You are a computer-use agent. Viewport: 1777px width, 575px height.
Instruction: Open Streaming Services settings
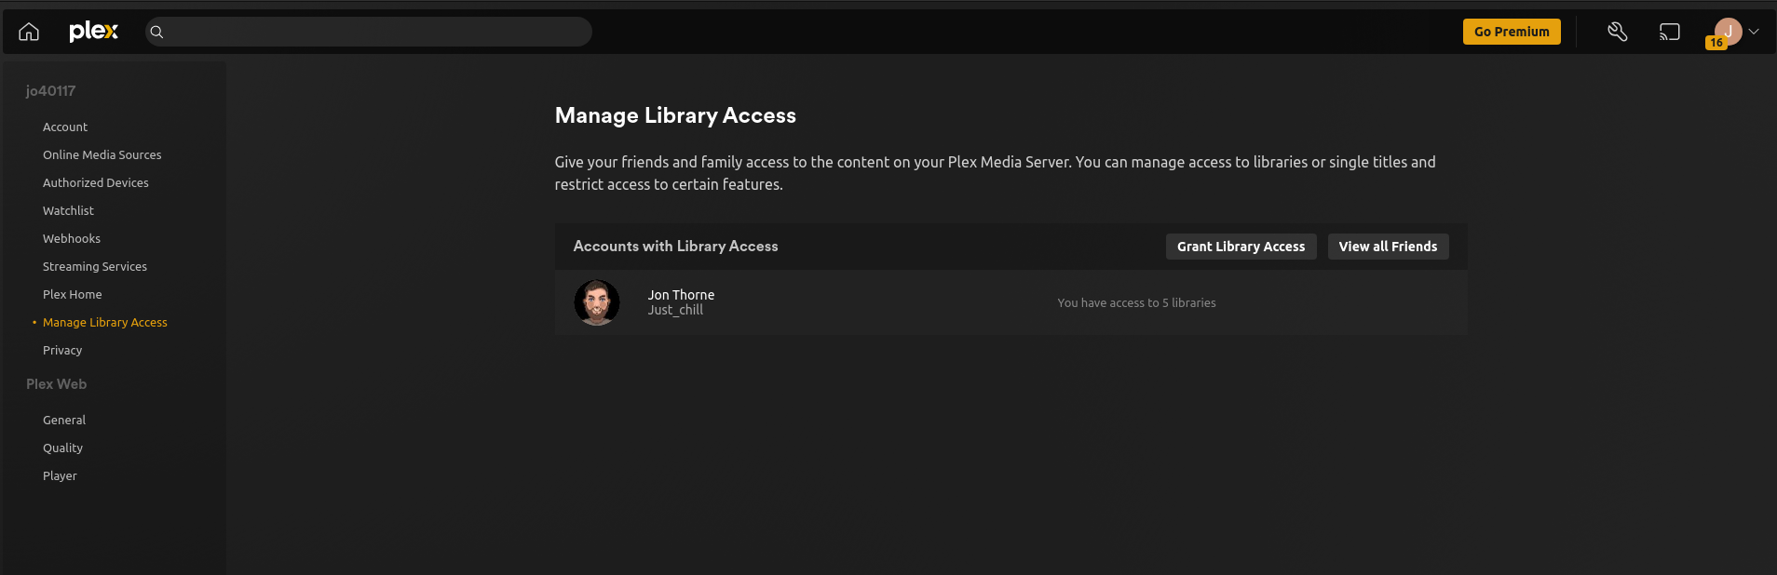point(94,267)
